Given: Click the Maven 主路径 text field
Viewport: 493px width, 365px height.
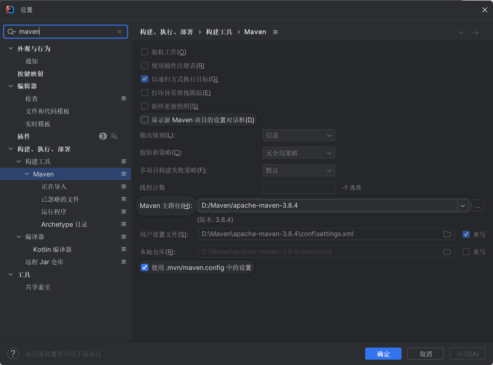Looking at the screenshot, I should (328, 206).
